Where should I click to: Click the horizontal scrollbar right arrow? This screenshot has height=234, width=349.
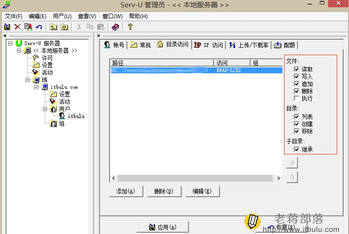pos(278,178)
